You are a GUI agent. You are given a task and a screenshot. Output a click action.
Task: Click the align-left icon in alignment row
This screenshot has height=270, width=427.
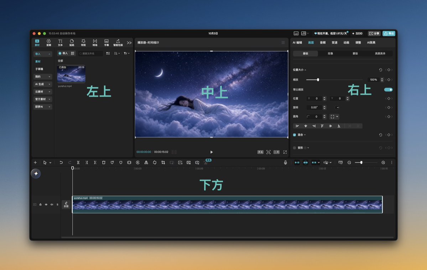pos(297,126)
